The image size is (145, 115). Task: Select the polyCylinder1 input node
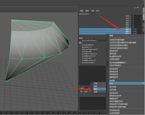pyautogui.click(x=88, y=63)
